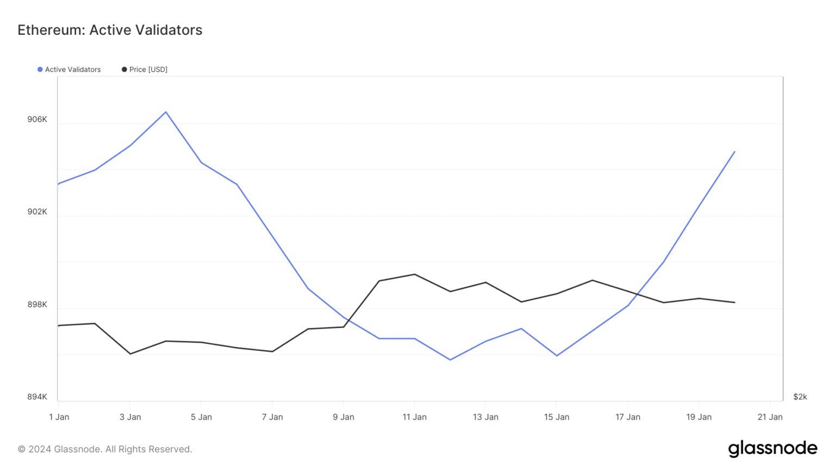Click the glassnode logo

pyautogui.click(x=772, y=449)
